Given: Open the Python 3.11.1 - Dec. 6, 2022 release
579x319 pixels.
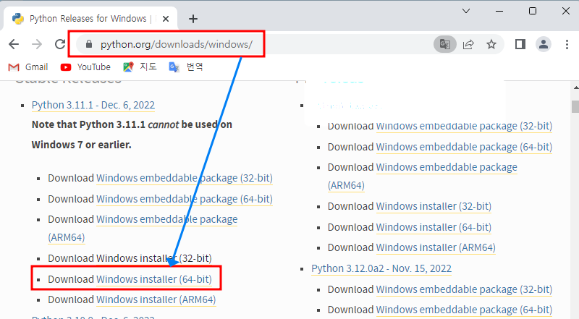Looking at the screenshot, I should [93, 105].
